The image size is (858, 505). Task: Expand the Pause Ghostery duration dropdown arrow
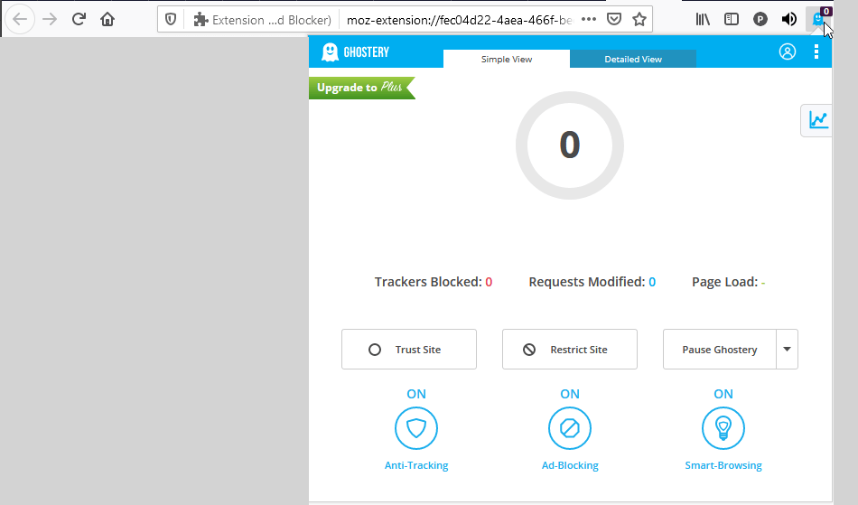[x=787, y=349]
